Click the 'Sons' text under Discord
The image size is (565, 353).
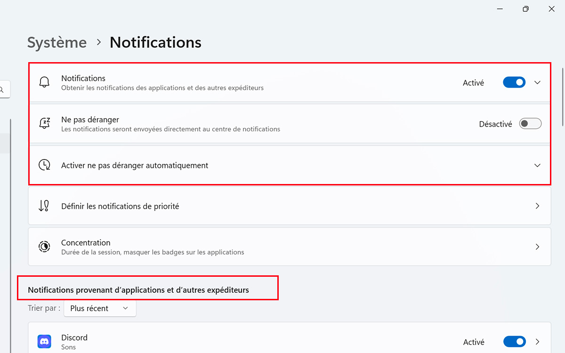pyautogui.click(x=69, y=347)
